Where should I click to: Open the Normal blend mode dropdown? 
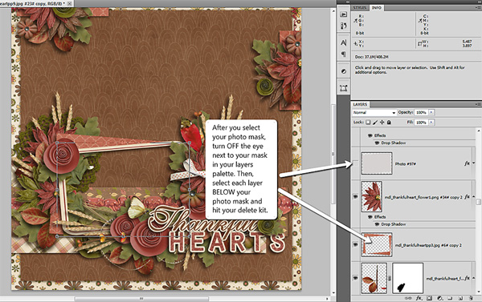(374, 112)
